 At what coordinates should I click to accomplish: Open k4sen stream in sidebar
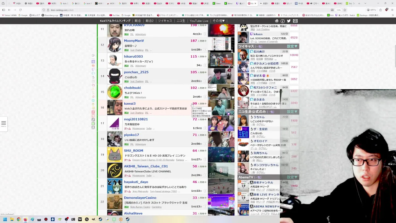point(258,34)
